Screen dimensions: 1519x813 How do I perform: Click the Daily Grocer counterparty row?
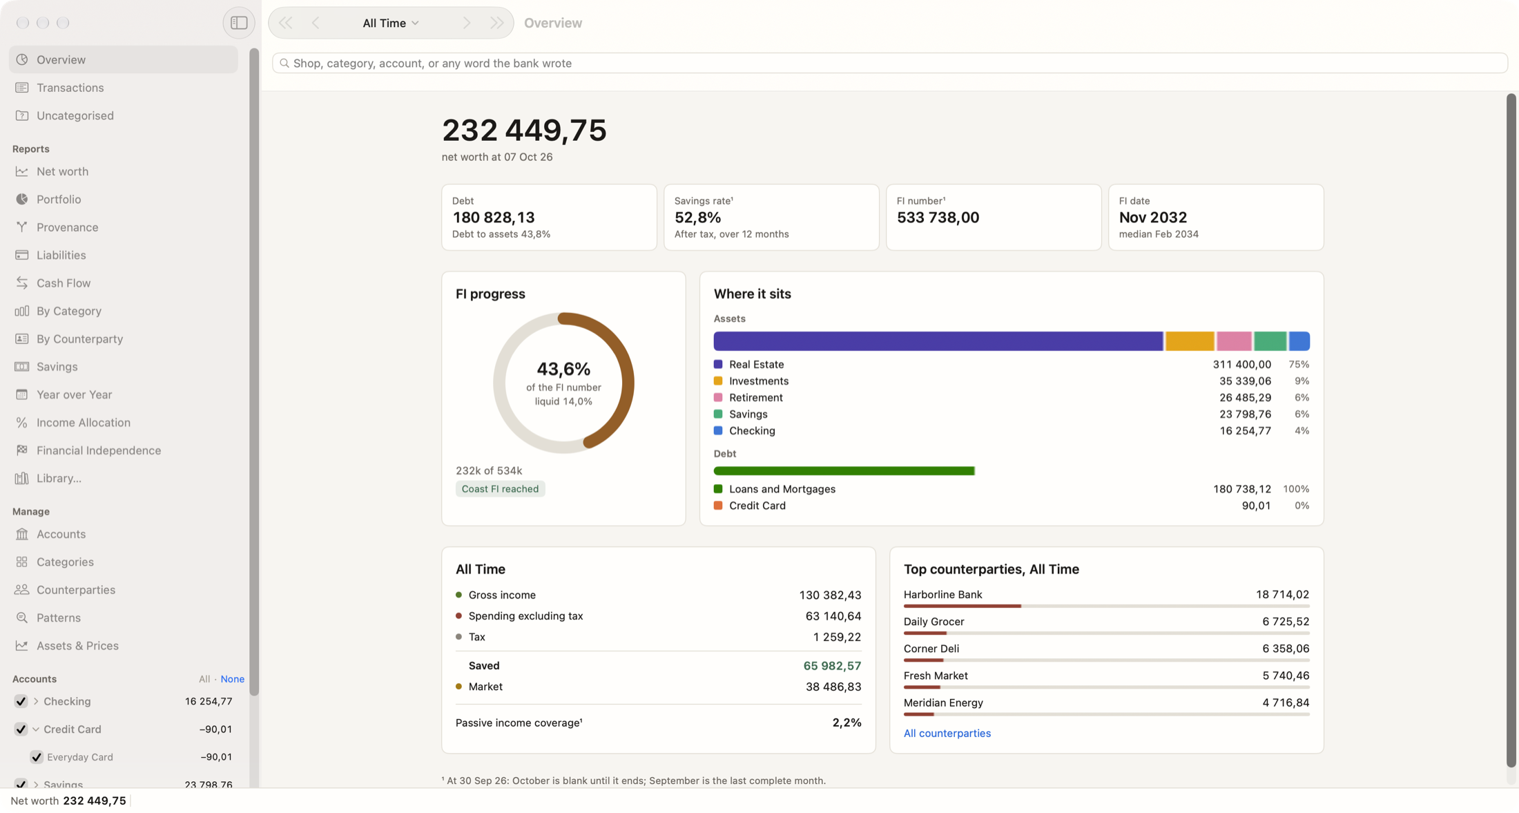pyautogui.click(x=1106, y=626)
